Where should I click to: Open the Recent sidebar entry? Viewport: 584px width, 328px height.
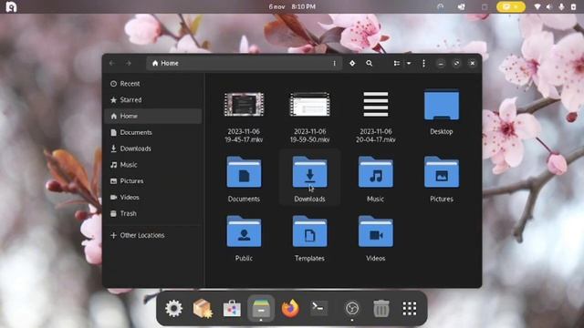click(x=153, y=84)
